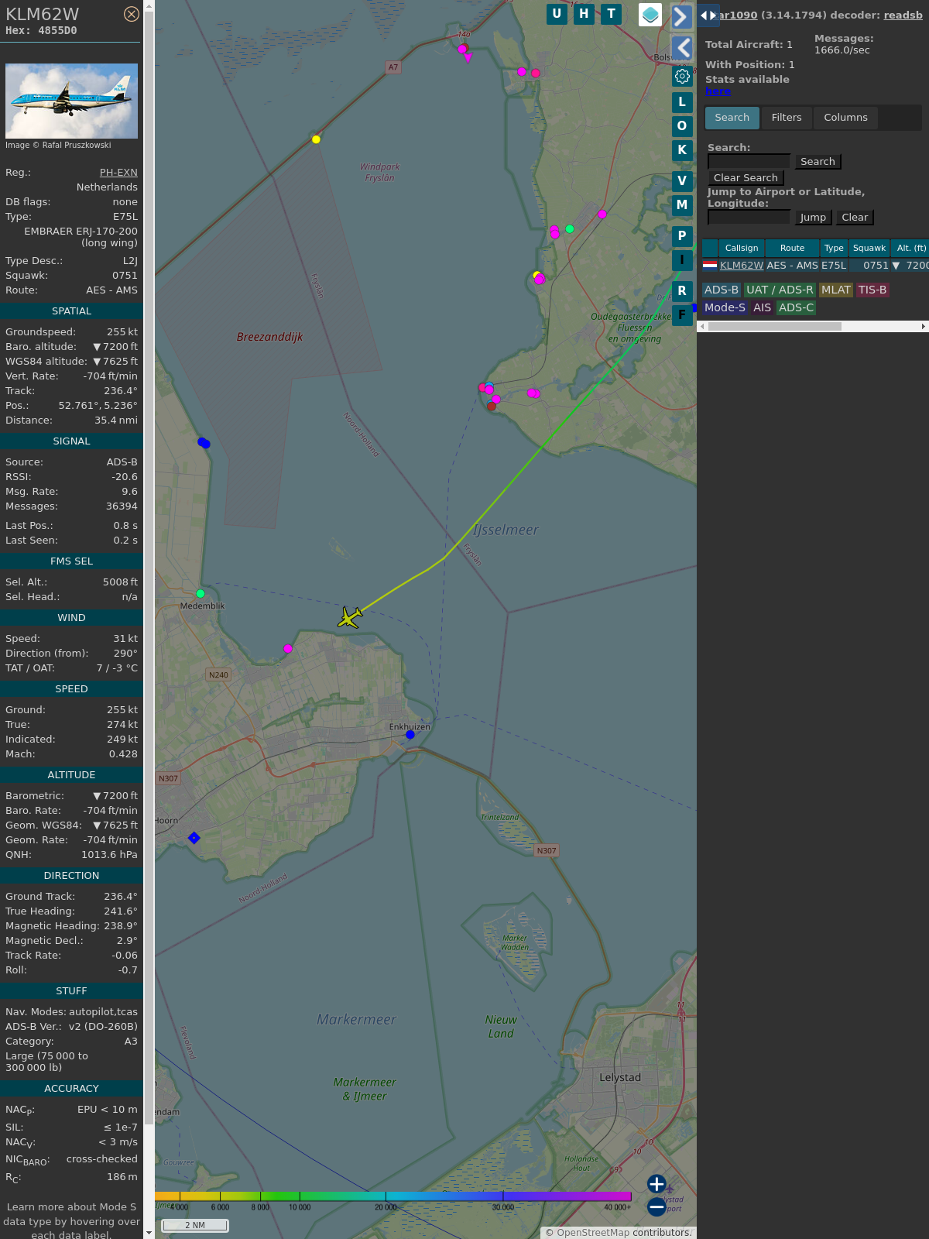Click the yellow KLM62W aircraft icon on map
929x1239 pixels.
[x=350, y=617]
